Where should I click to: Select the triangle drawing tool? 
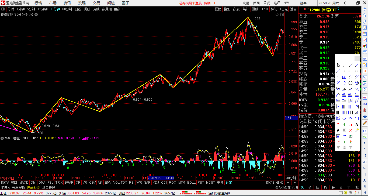(350, 118)
